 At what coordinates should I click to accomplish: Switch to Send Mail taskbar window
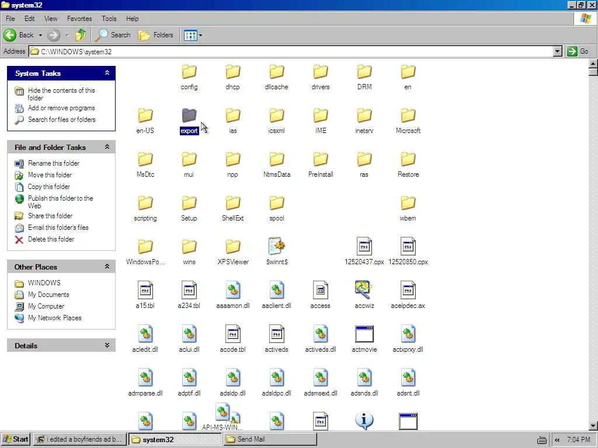(270, 440)
